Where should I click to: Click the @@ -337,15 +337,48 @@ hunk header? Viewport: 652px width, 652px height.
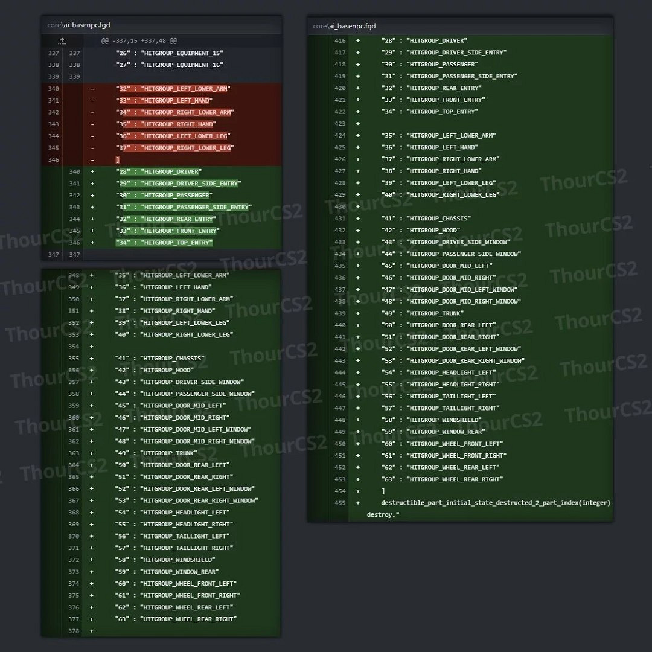(x=139, y=41)
